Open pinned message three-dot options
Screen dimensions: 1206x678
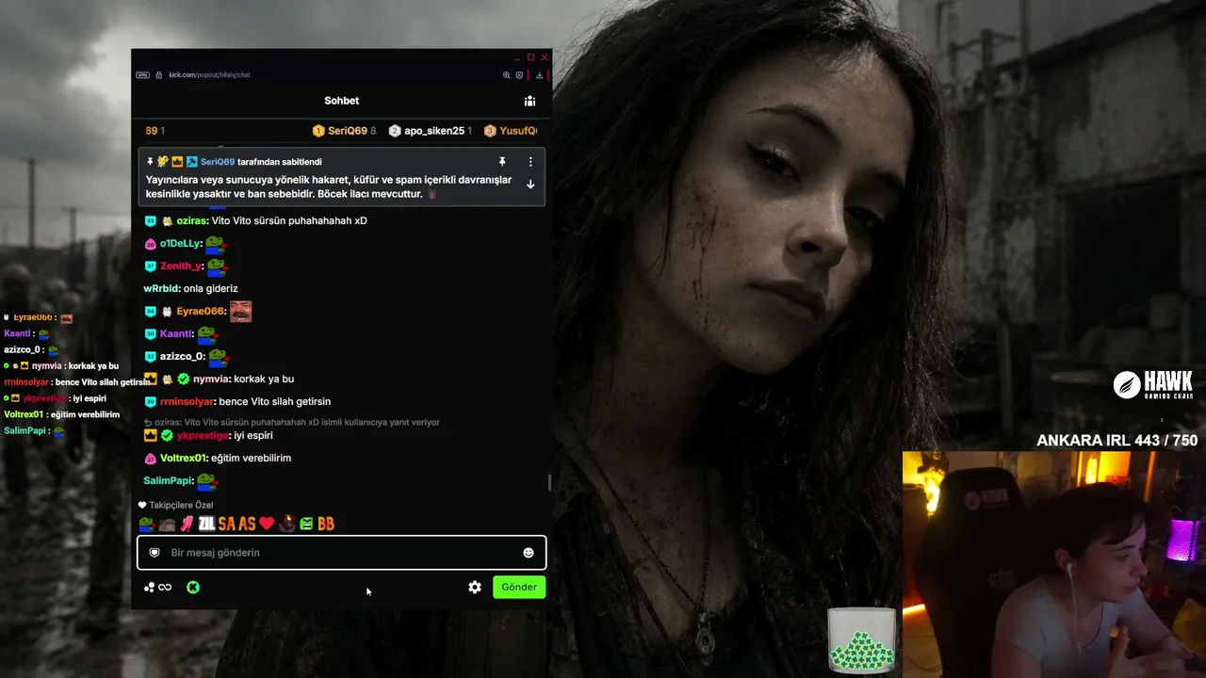click(530, 162)
